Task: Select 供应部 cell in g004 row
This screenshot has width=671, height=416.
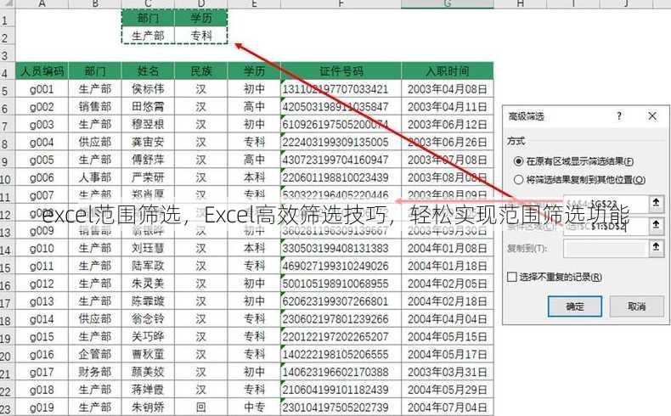Action: [x=95, y=142]
